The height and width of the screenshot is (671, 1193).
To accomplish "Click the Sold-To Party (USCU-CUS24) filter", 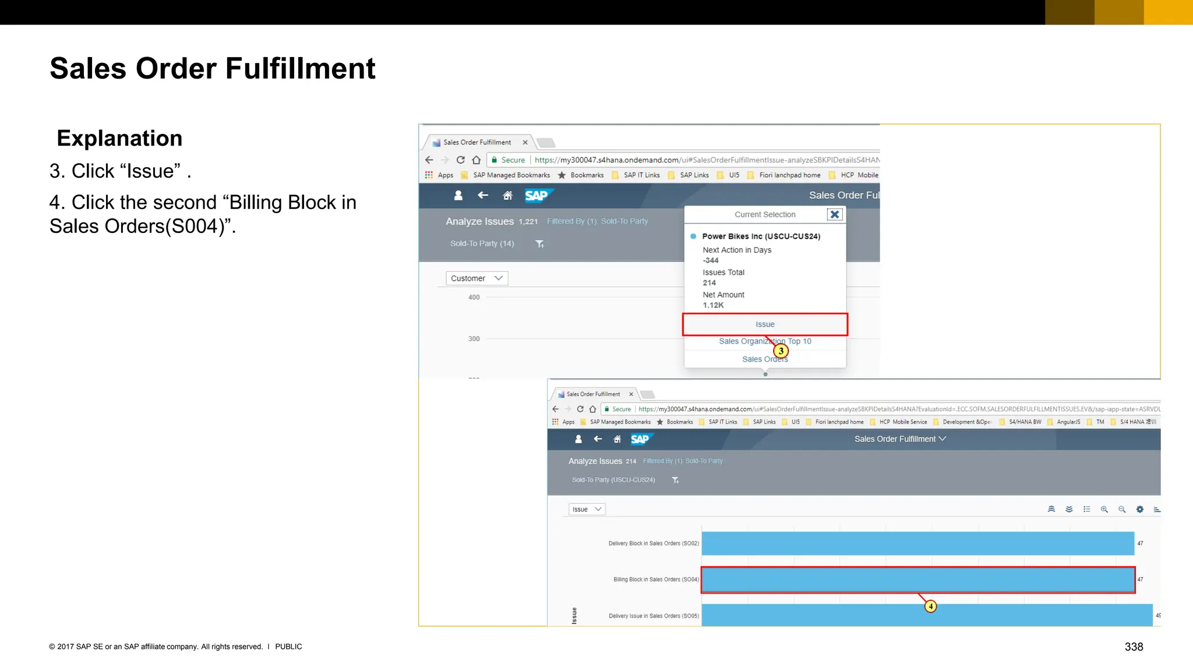I will pyautogui.click(x=613, y=480).
